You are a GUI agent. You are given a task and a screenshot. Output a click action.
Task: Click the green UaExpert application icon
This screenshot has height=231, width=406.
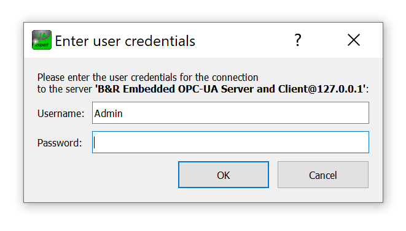pyautogui.click(x=42, y=40)
